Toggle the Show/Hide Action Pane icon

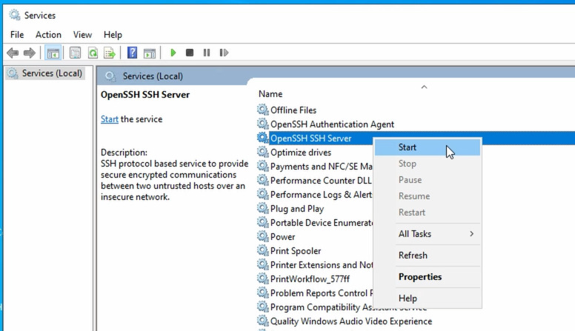pos(150,53)
